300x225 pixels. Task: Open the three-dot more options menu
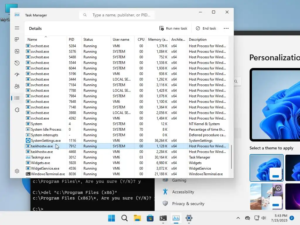(226, 28)
